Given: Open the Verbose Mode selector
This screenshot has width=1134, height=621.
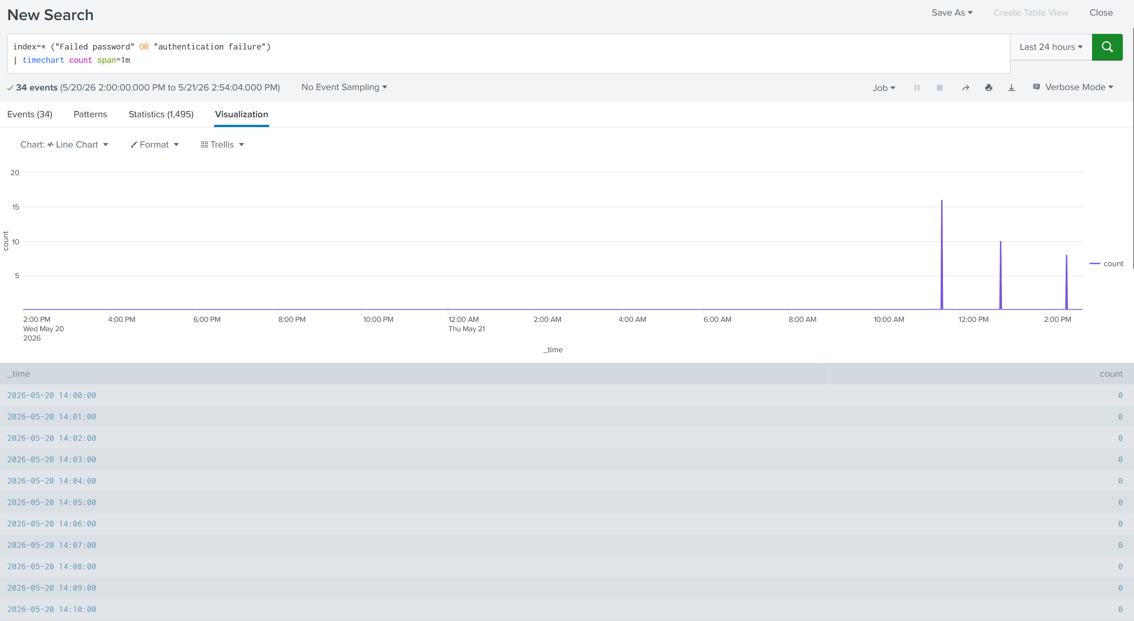Looking at the screenshot, I should (x=1073, y=87).
